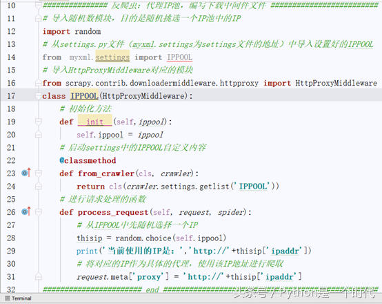382x304 pixels.
Task: Click the highlighted '__init__' method name
Action: pos(94,122)
